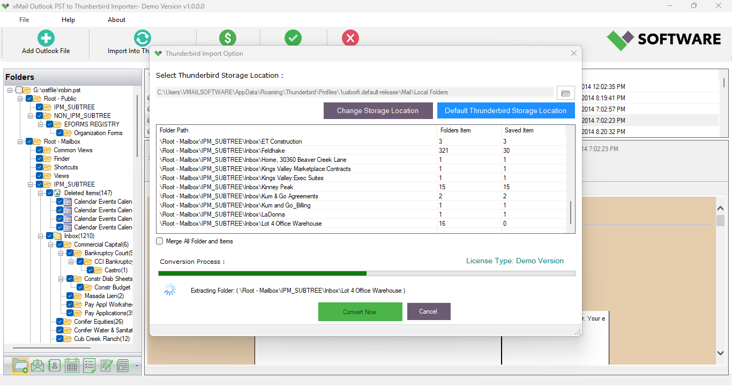Open the dollar purchase icon on the toolbar
Image resolution: width=732 pixels, height=386 pixels.
[228, 36]
